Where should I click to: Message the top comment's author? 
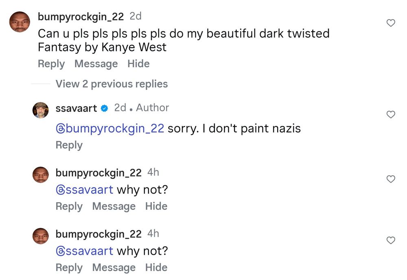point(96,64)
